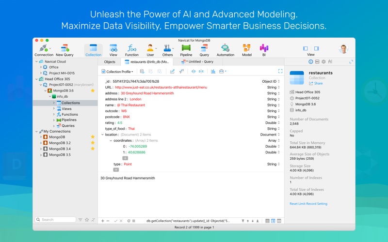The width and height of the screenshot is (388, 242).
Task: Switch to tree view
Action: coord(273,221)
